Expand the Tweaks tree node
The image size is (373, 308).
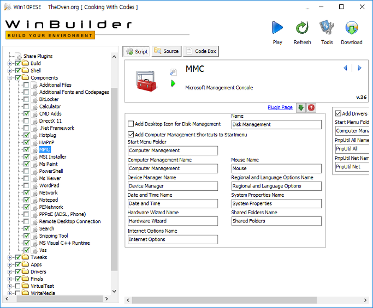coord(10,257)
